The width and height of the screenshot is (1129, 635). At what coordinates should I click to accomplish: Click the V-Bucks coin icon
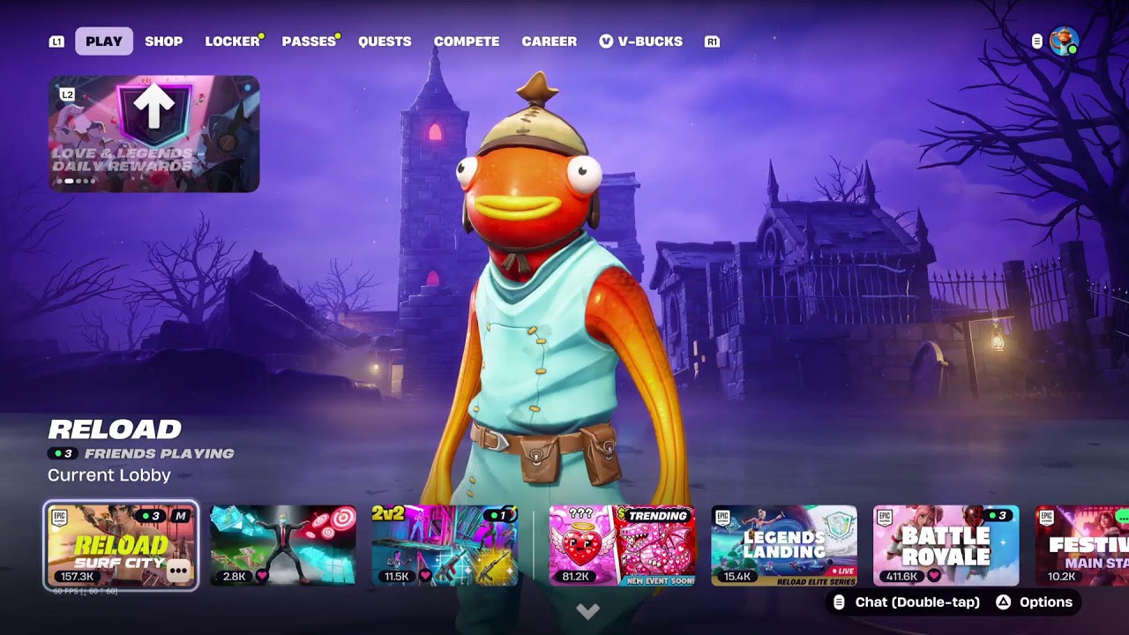pyautogui.click(x=606, y=41)
